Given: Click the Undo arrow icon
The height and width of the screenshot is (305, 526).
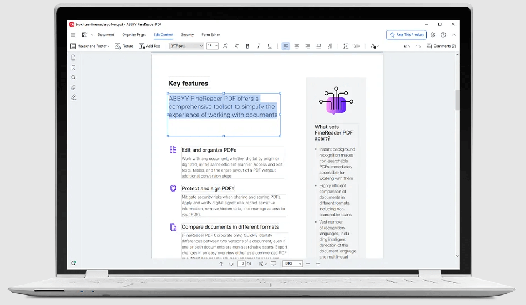Looking at the screenshot, I should (x=407, y=46).
